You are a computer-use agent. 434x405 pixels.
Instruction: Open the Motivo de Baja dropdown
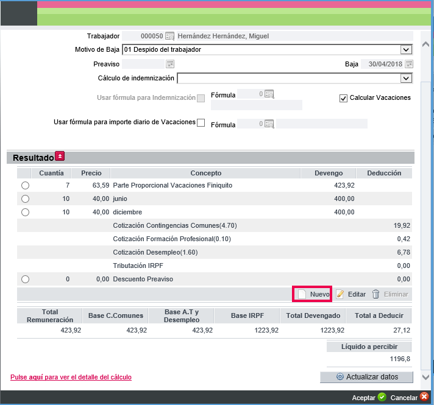(405, 49)
